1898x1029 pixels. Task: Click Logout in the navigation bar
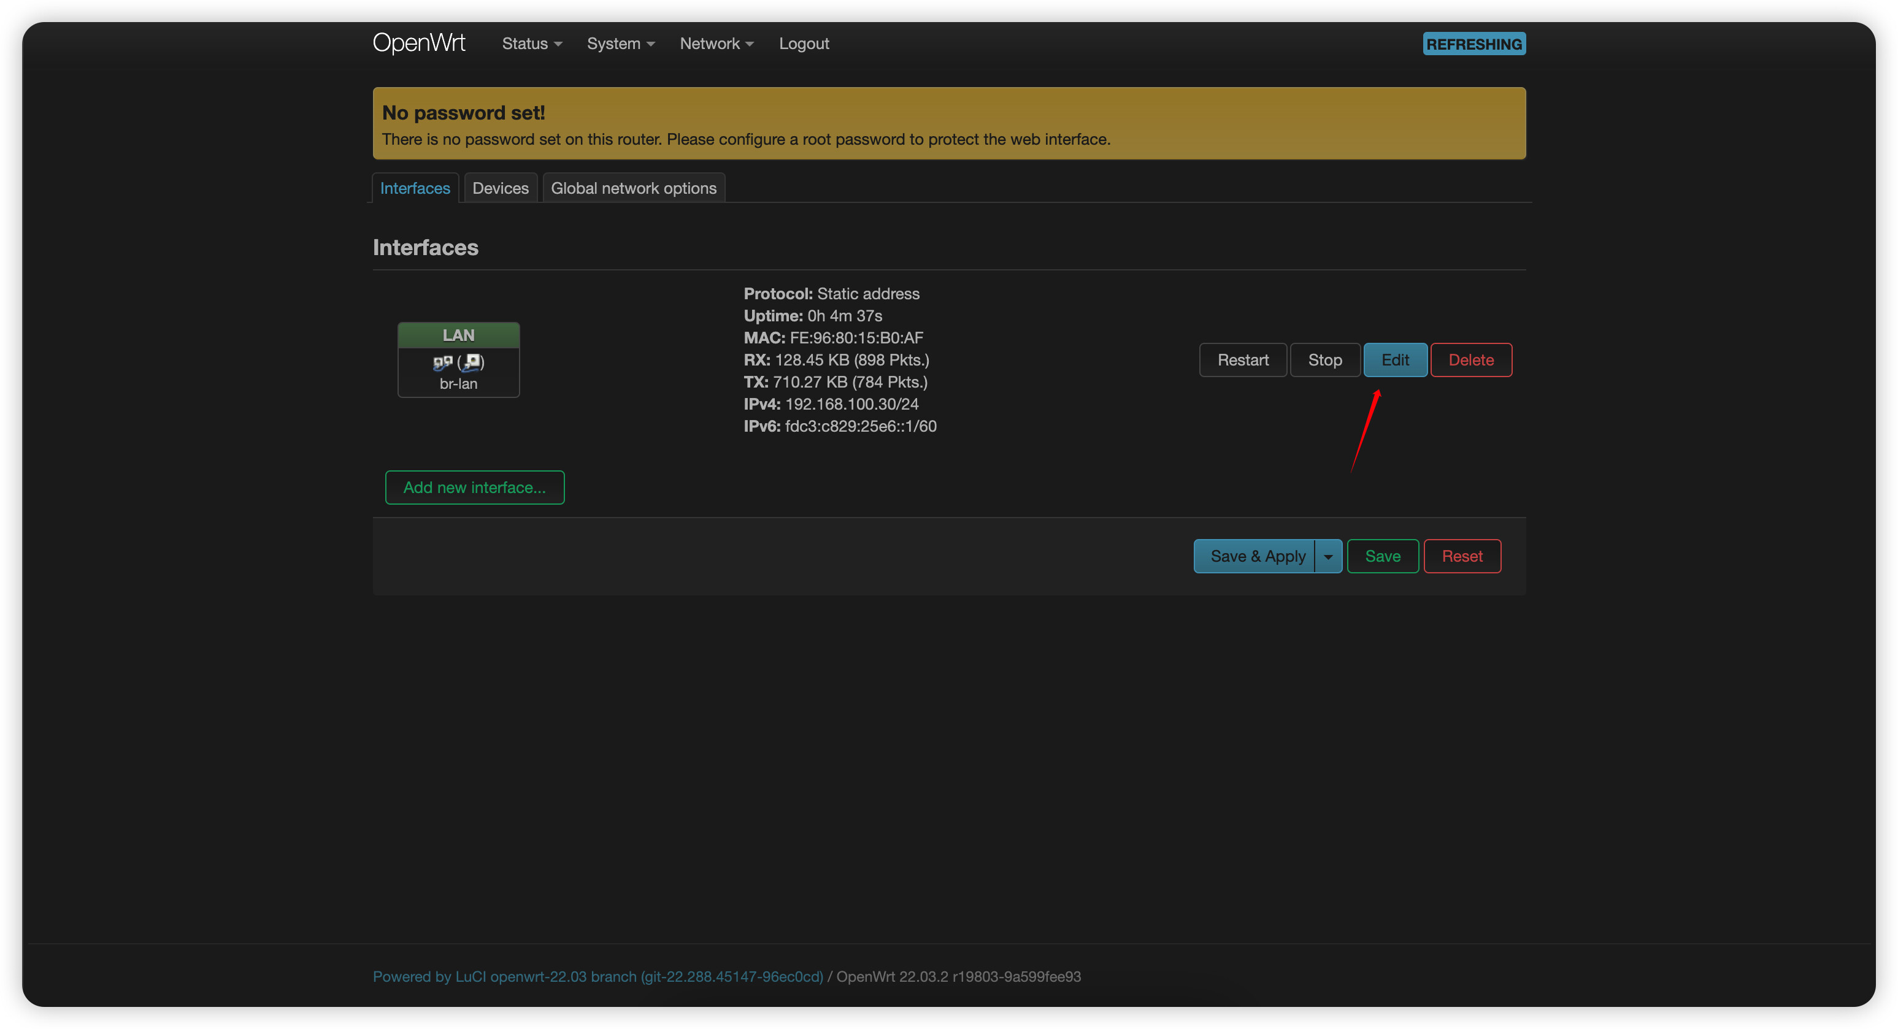point(803,44)
